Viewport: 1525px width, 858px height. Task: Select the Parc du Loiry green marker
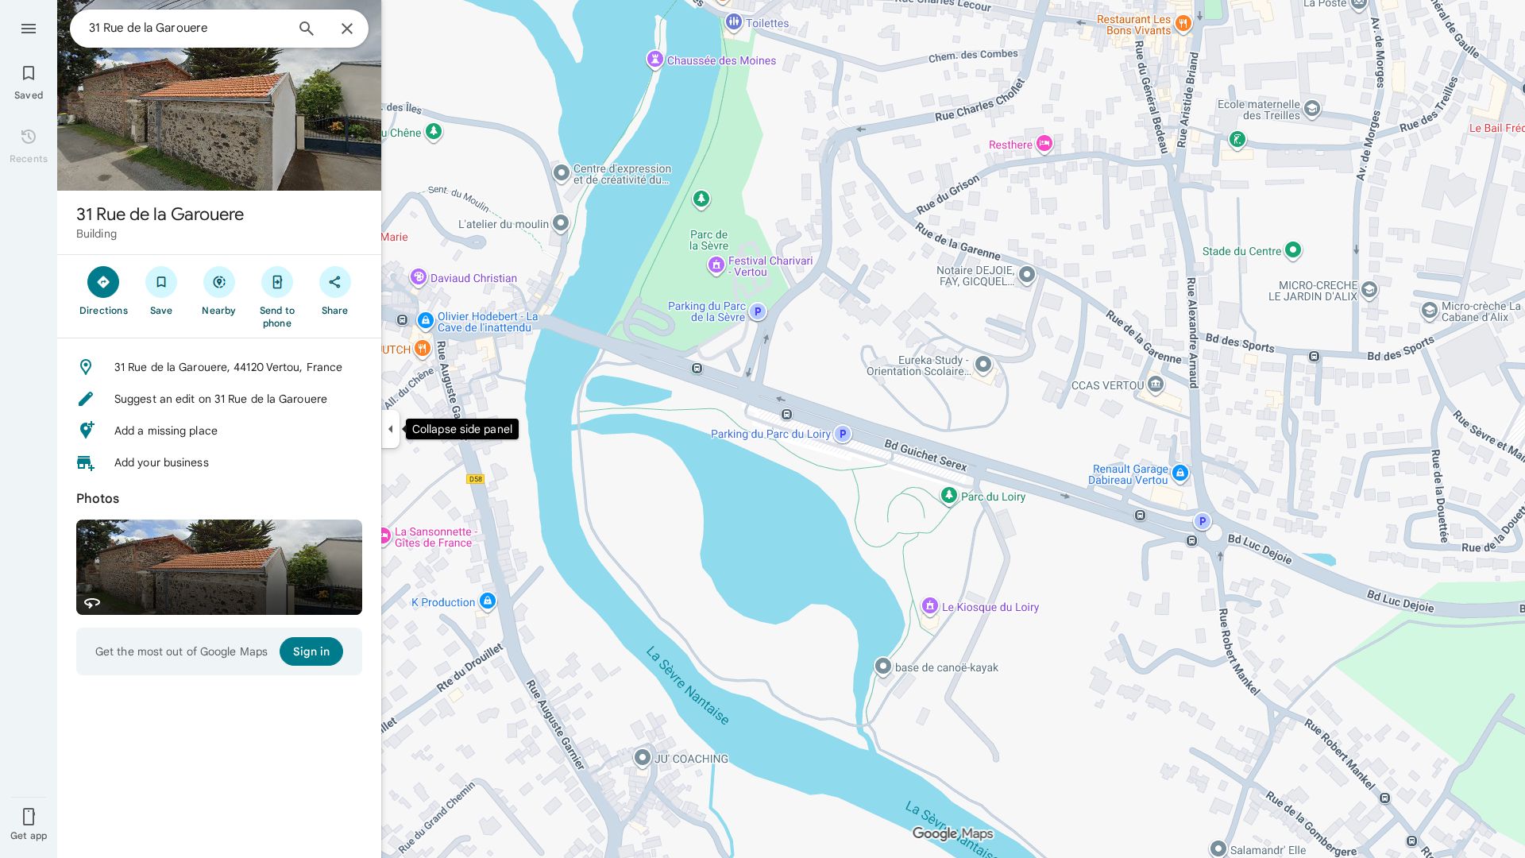coord(949,495)
